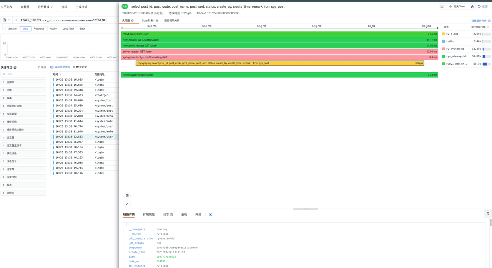Select the Error data type

click(82, 29)
